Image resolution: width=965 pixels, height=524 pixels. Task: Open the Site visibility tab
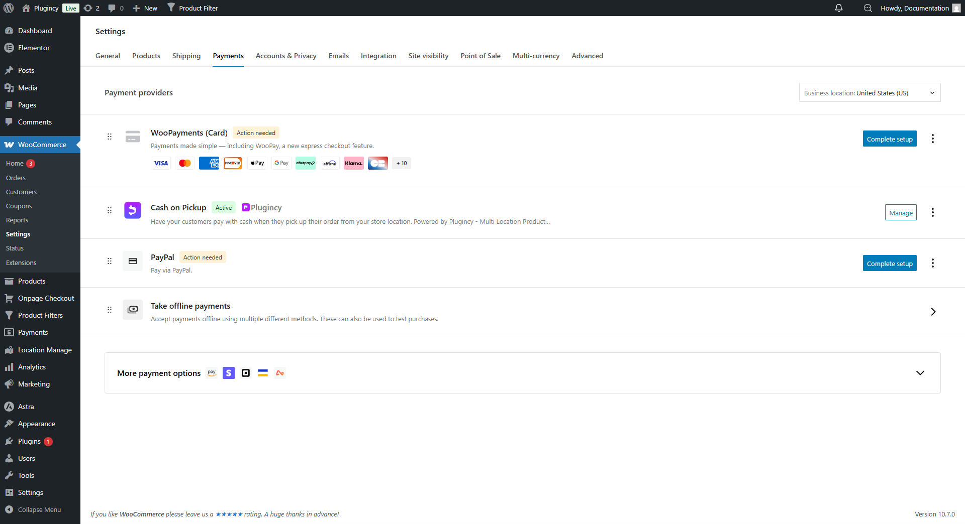pos(429,56)
